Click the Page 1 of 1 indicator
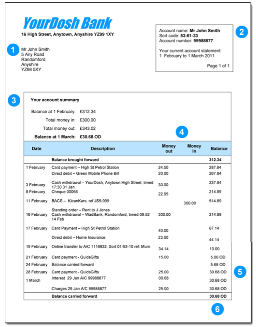The width and height of the screenshot is (256, 327). click(x=218, y=65)
